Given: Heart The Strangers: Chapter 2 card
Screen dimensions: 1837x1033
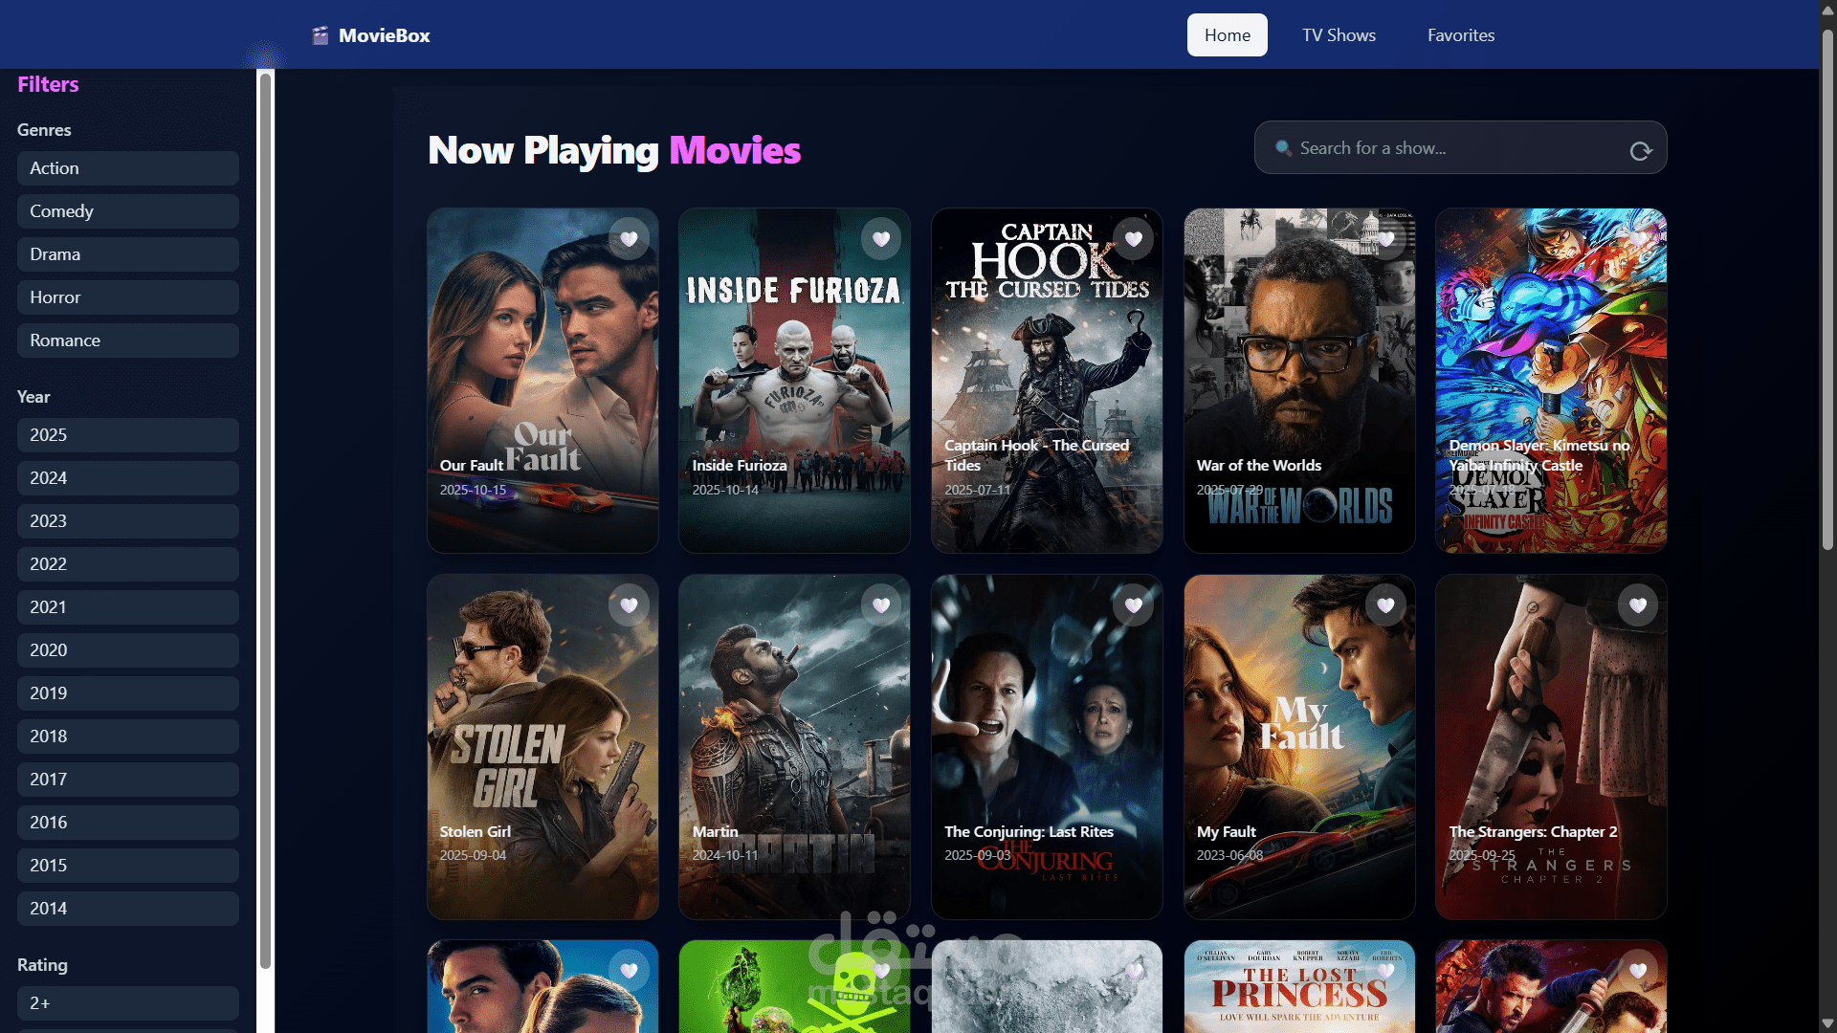Looking at the screenshot, I should point(1638,605).
